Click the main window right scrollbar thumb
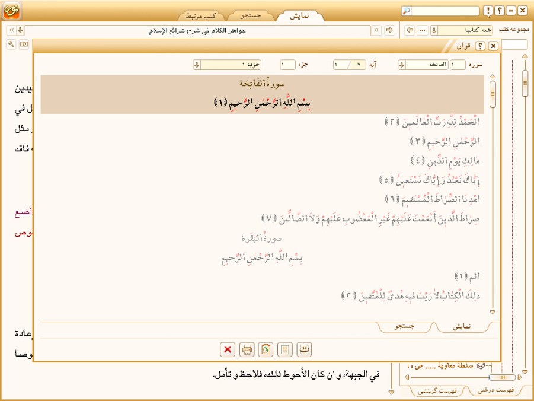The width and height of the screenshot is (534, 401). (525, 83)
